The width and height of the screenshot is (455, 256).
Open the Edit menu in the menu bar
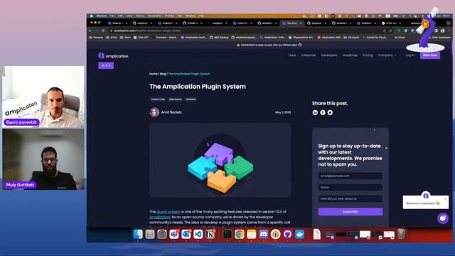pyautogui.click(x=120, y=16)
